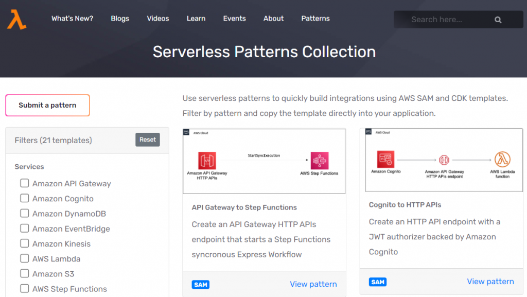Click the SAM badge on API Gateway pattern
Screen dimensions: 527x297
(x=201, y=284)
